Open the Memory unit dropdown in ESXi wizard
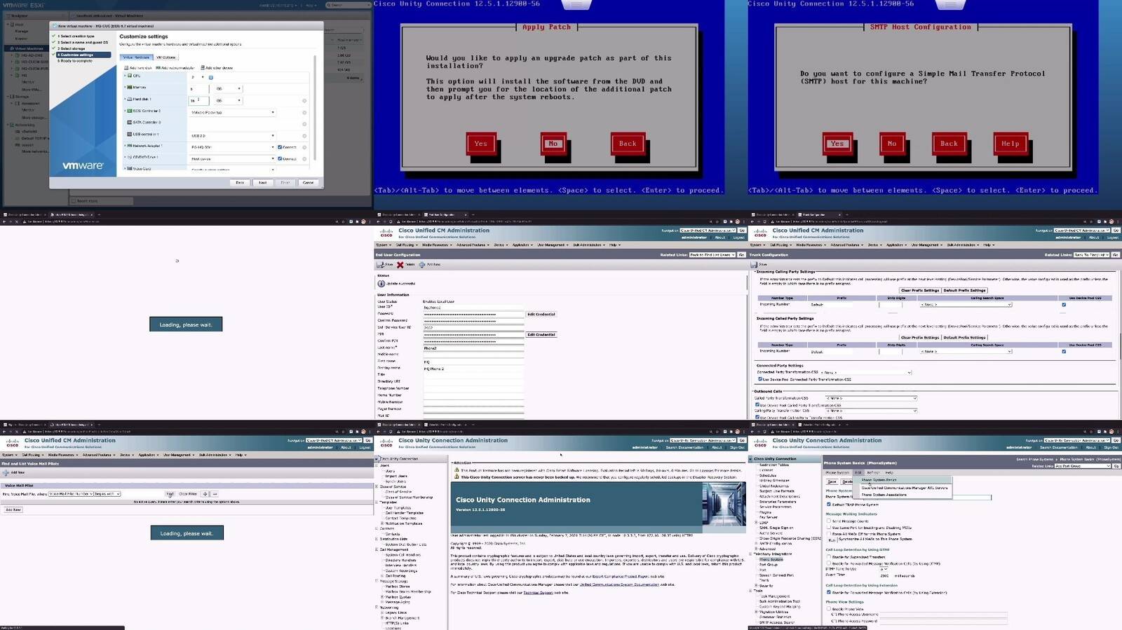The height and width of the screenshot is (630, 1122). [229, 89]
